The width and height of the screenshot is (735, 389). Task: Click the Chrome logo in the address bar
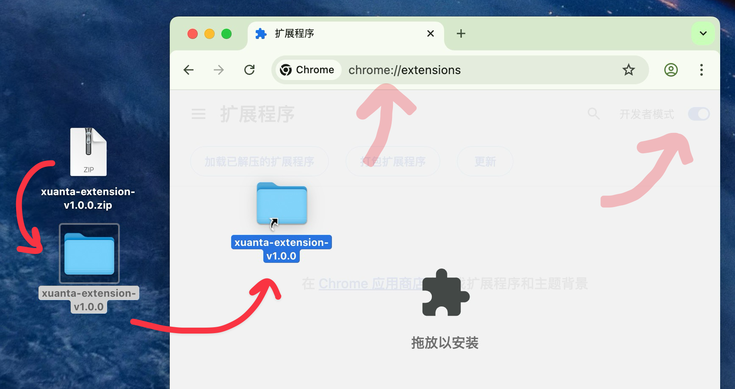coord(286,70)
